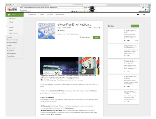Open Parent Guide link
Viewport: 156px width, 119px height.
[x=11, y=56]
